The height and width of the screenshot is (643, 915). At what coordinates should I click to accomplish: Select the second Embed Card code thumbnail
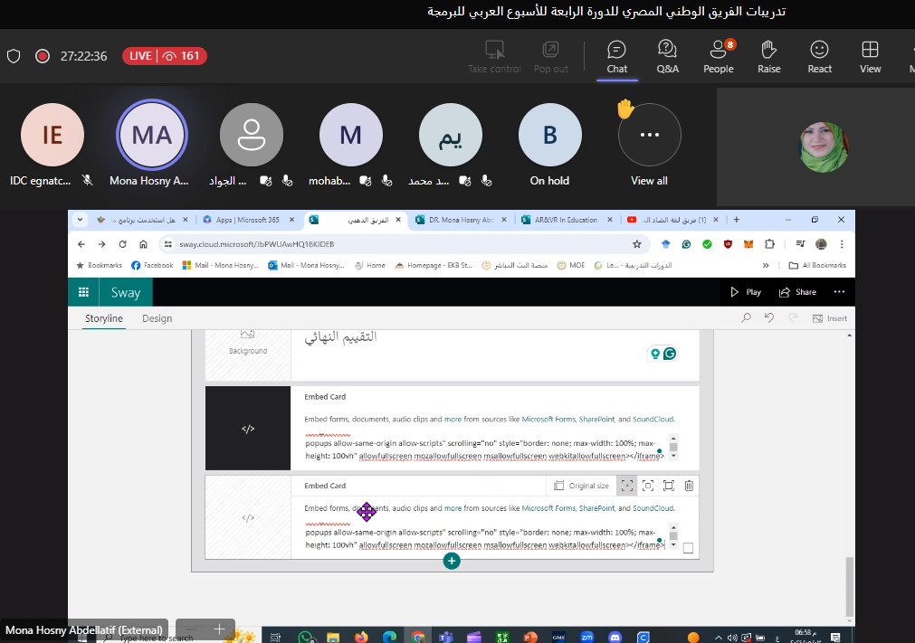tap(248, 517)
